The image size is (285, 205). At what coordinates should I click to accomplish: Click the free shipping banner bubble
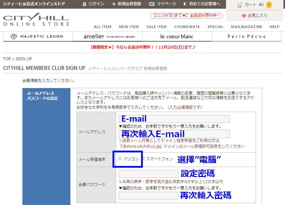click(x=187, y=15)
